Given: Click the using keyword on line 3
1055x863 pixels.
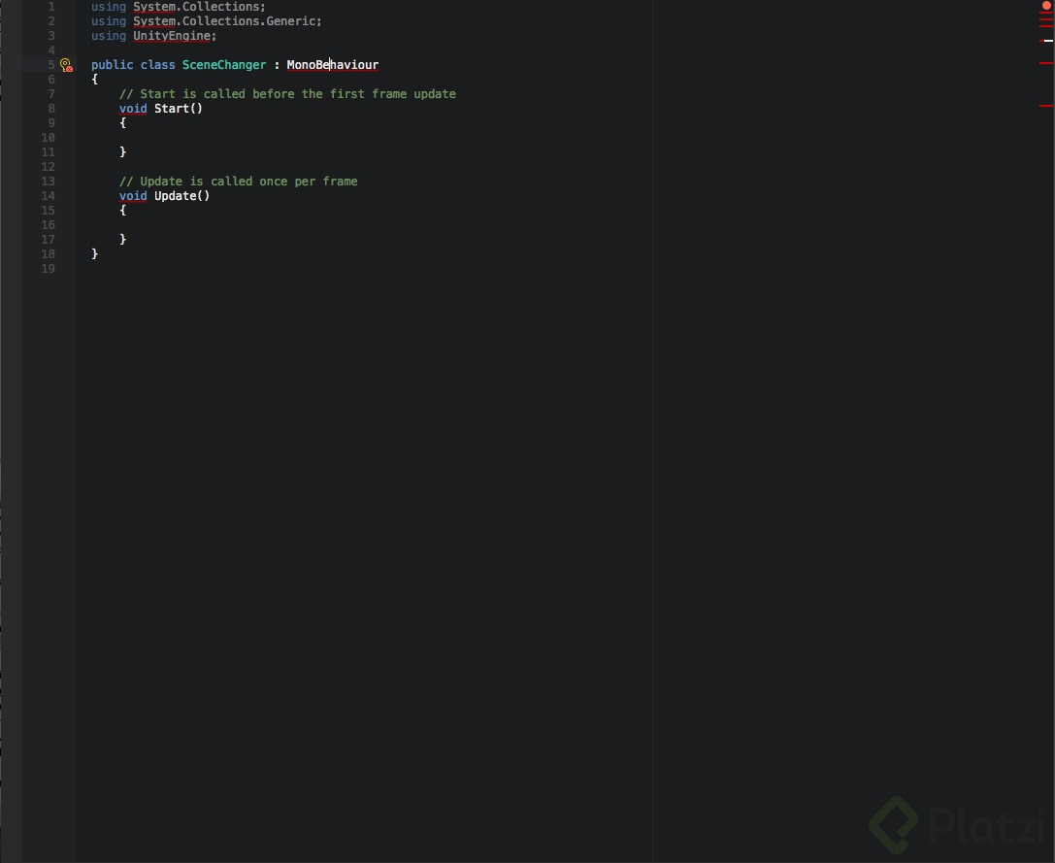Looking at the screenshot, I should 109,36.
